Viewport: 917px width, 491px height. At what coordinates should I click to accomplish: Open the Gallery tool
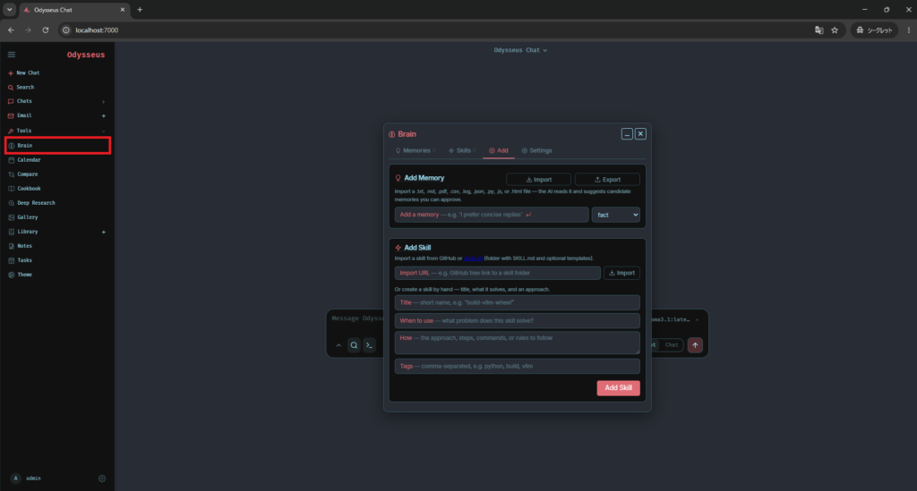[23, 217]
